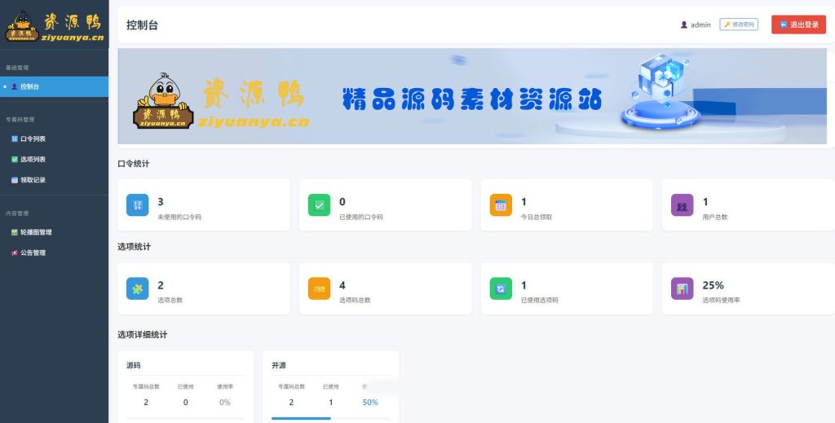
Task: Click the 已使用选项码 label
Action: coord(540,300)
